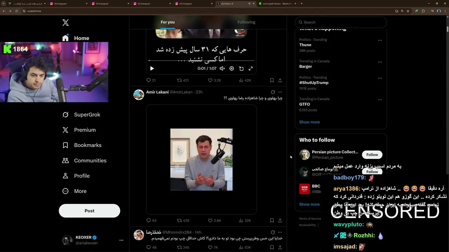Screen dimensions: 449x252
Task: Open more menu on Amir Lakani post
Action: [280, 92]
